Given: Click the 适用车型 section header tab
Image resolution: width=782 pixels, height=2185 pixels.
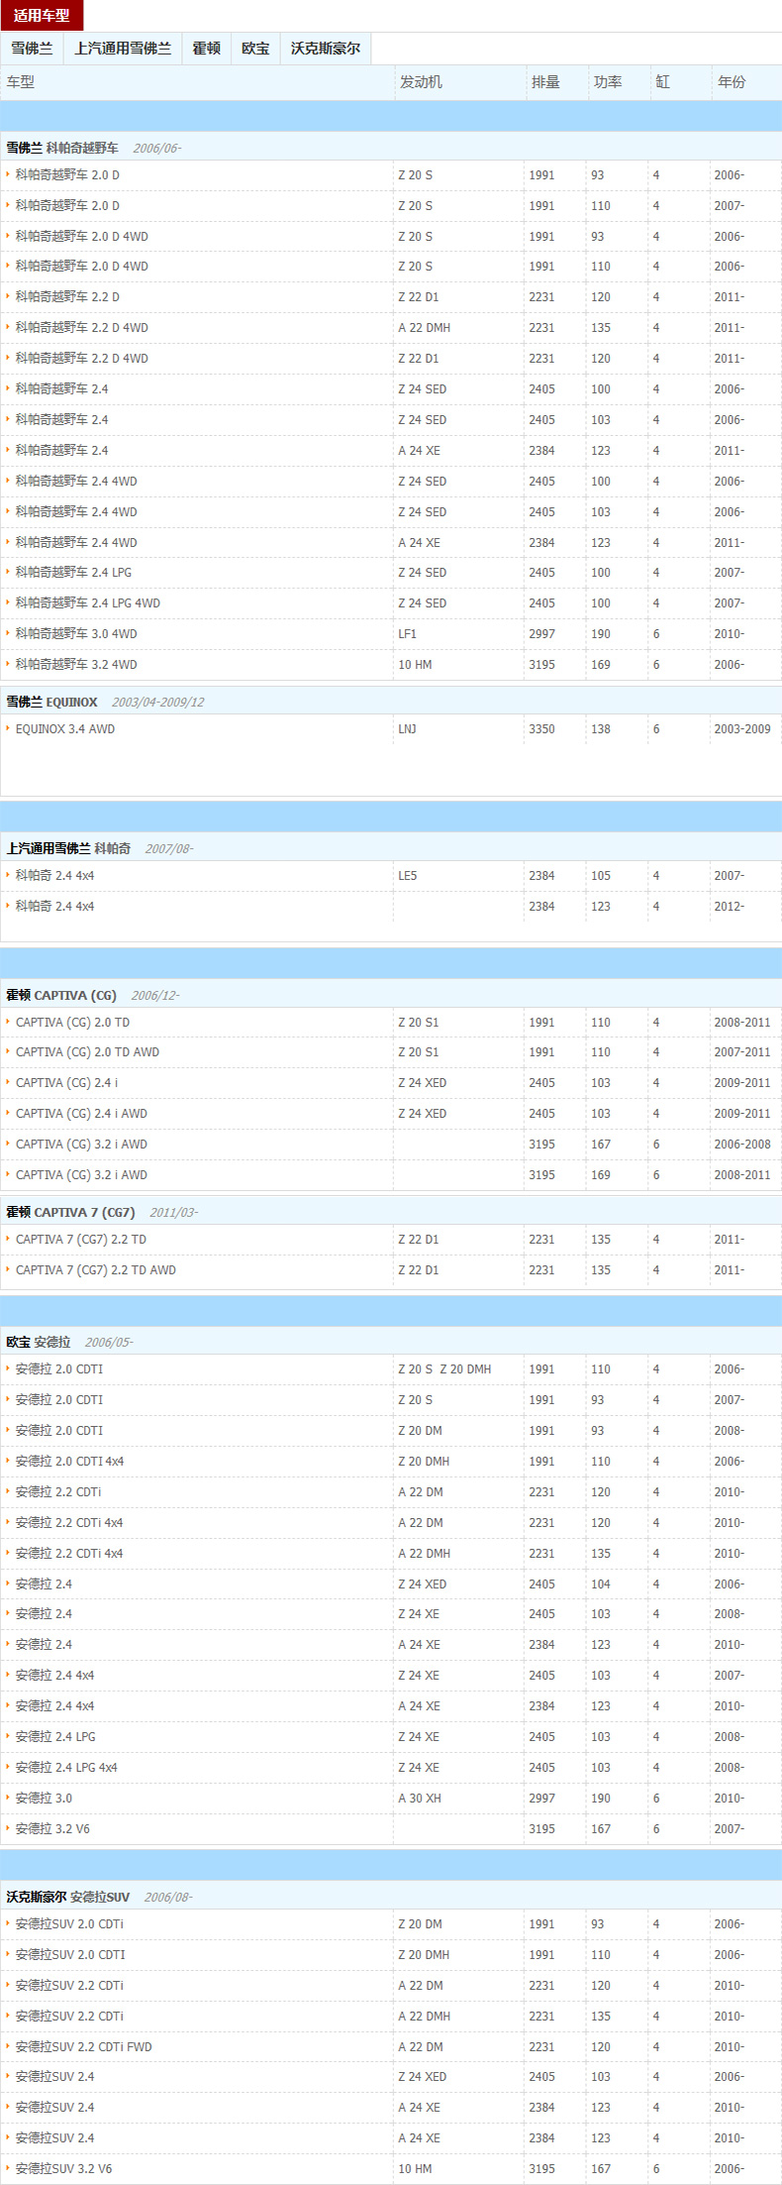Looking at the screenshot, I should pos(42,16).
